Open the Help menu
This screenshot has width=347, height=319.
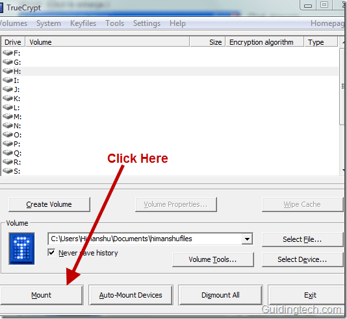coord(177,23)
